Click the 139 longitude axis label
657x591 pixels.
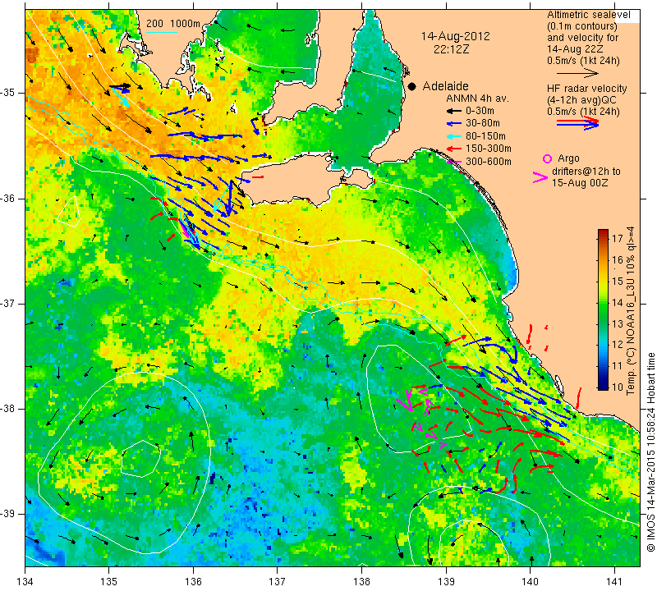coord(446,582)
